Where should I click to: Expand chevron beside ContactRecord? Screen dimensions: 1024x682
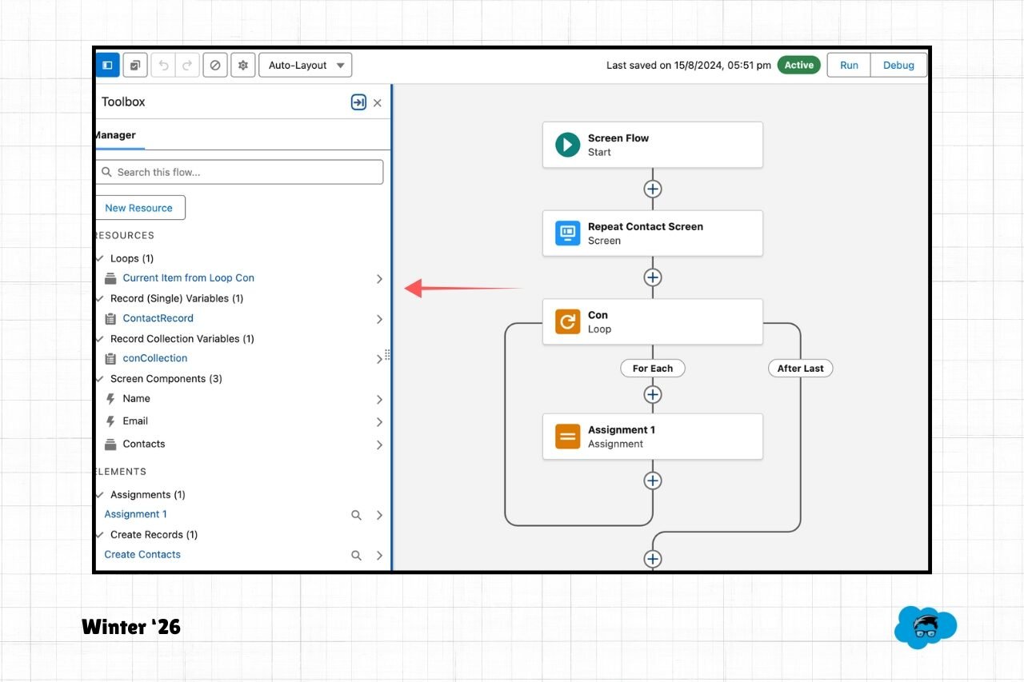pos(379,319)
